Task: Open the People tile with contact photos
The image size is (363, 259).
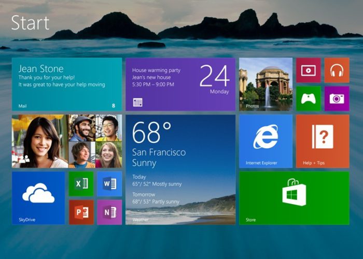Action: click(67, 141)
